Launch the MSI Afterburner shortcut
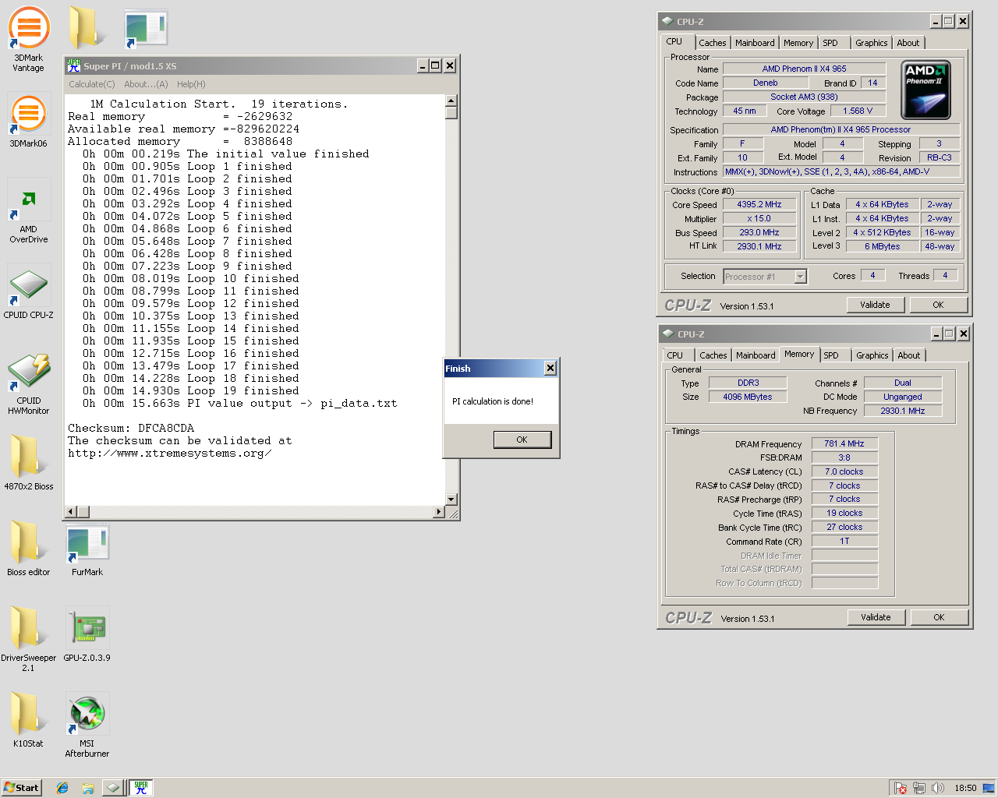 [x=87, y=725]
